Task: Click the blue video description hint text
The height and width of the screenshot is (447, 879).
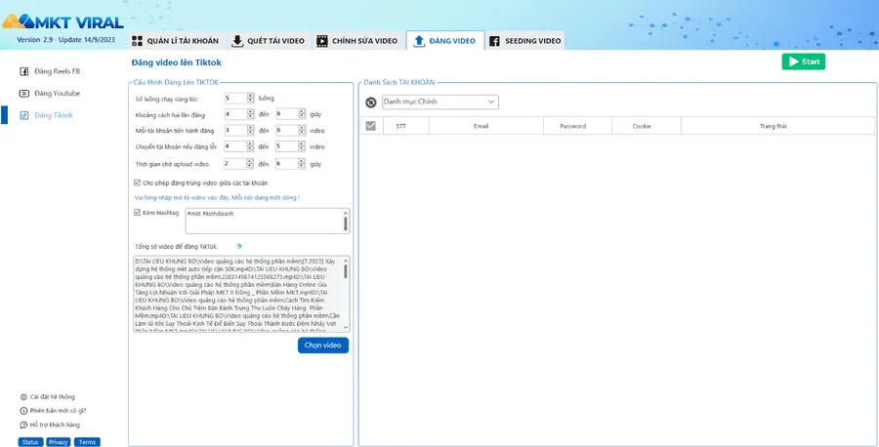Action: [x=218, y=198]
